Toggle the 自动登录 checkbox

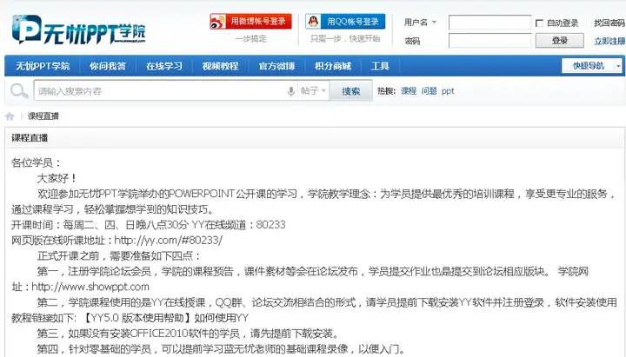tap(539, 23)
